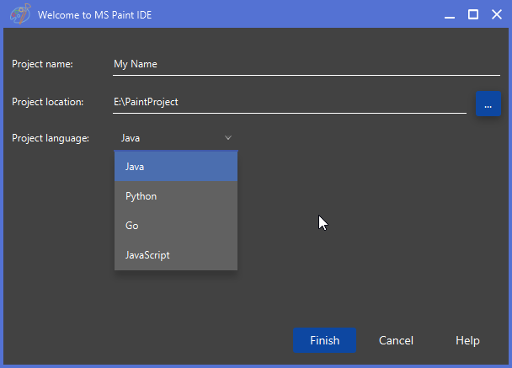
Task: Focus the Project name field with My Name
Action: pyautogui.click(x=307, y=64)
